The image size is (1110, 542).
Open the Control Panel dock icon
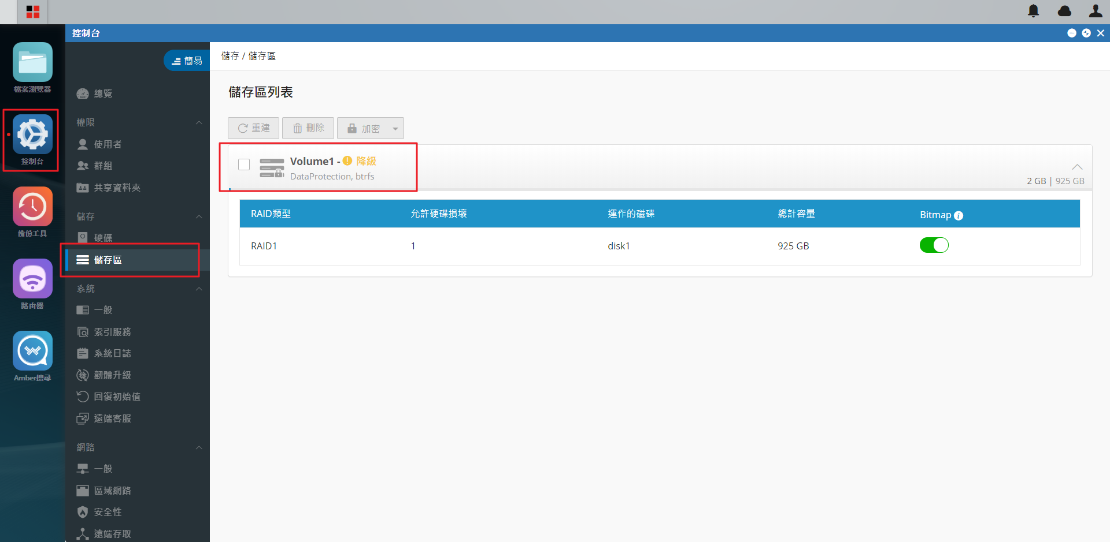tap(32, 134)
